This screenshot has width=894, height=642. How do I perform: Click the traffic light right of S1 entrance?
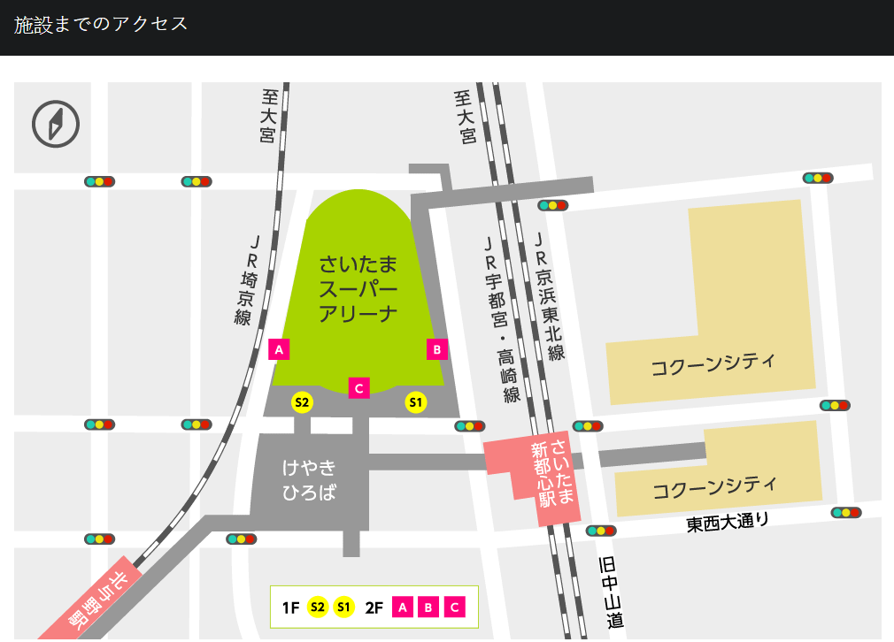pos(470,425)
